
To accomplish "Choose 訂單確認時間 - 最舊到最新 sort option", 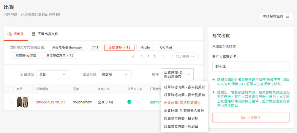I will tap(184, 87).
